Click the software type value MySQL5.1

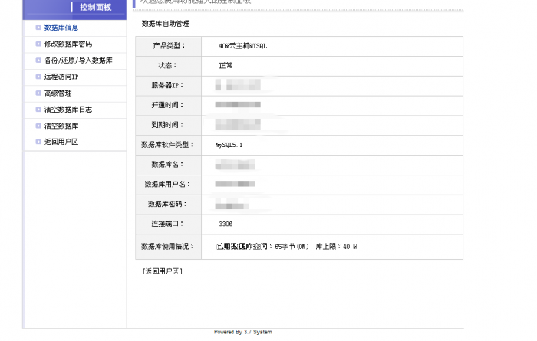click(x=229, y=145)
